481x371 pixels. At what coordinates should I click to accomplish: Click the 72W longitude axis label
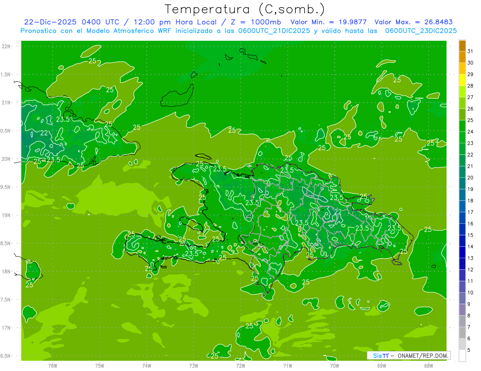tap(240, 365)
